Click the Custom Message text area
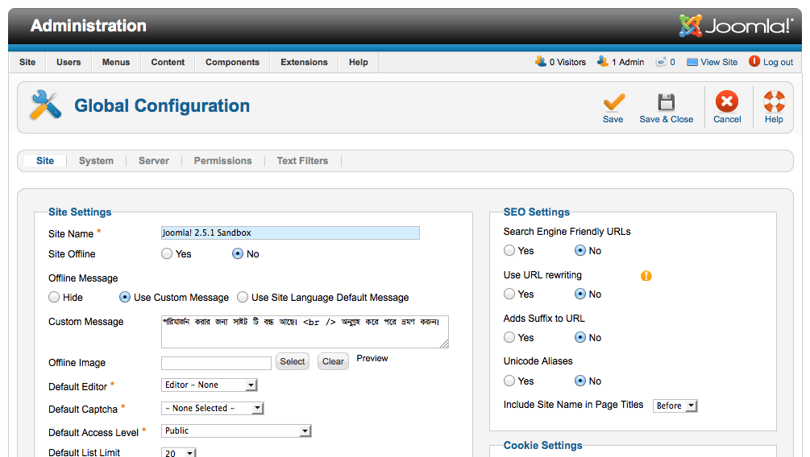Viewport: 810px width, 457px height. tap(305, 331)
